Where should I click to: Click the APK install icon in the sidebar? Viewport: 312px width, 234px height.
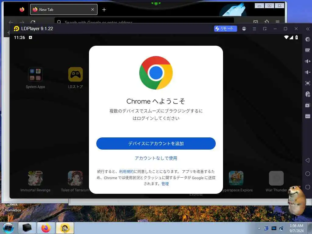pyautogui.click(x=308, y=94)
